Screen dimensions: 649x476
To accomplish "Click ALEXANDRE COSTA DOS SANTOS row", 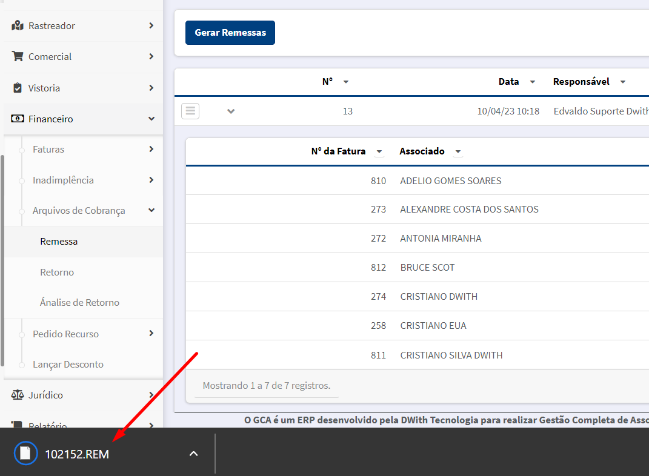I will [x=417, y=210].
